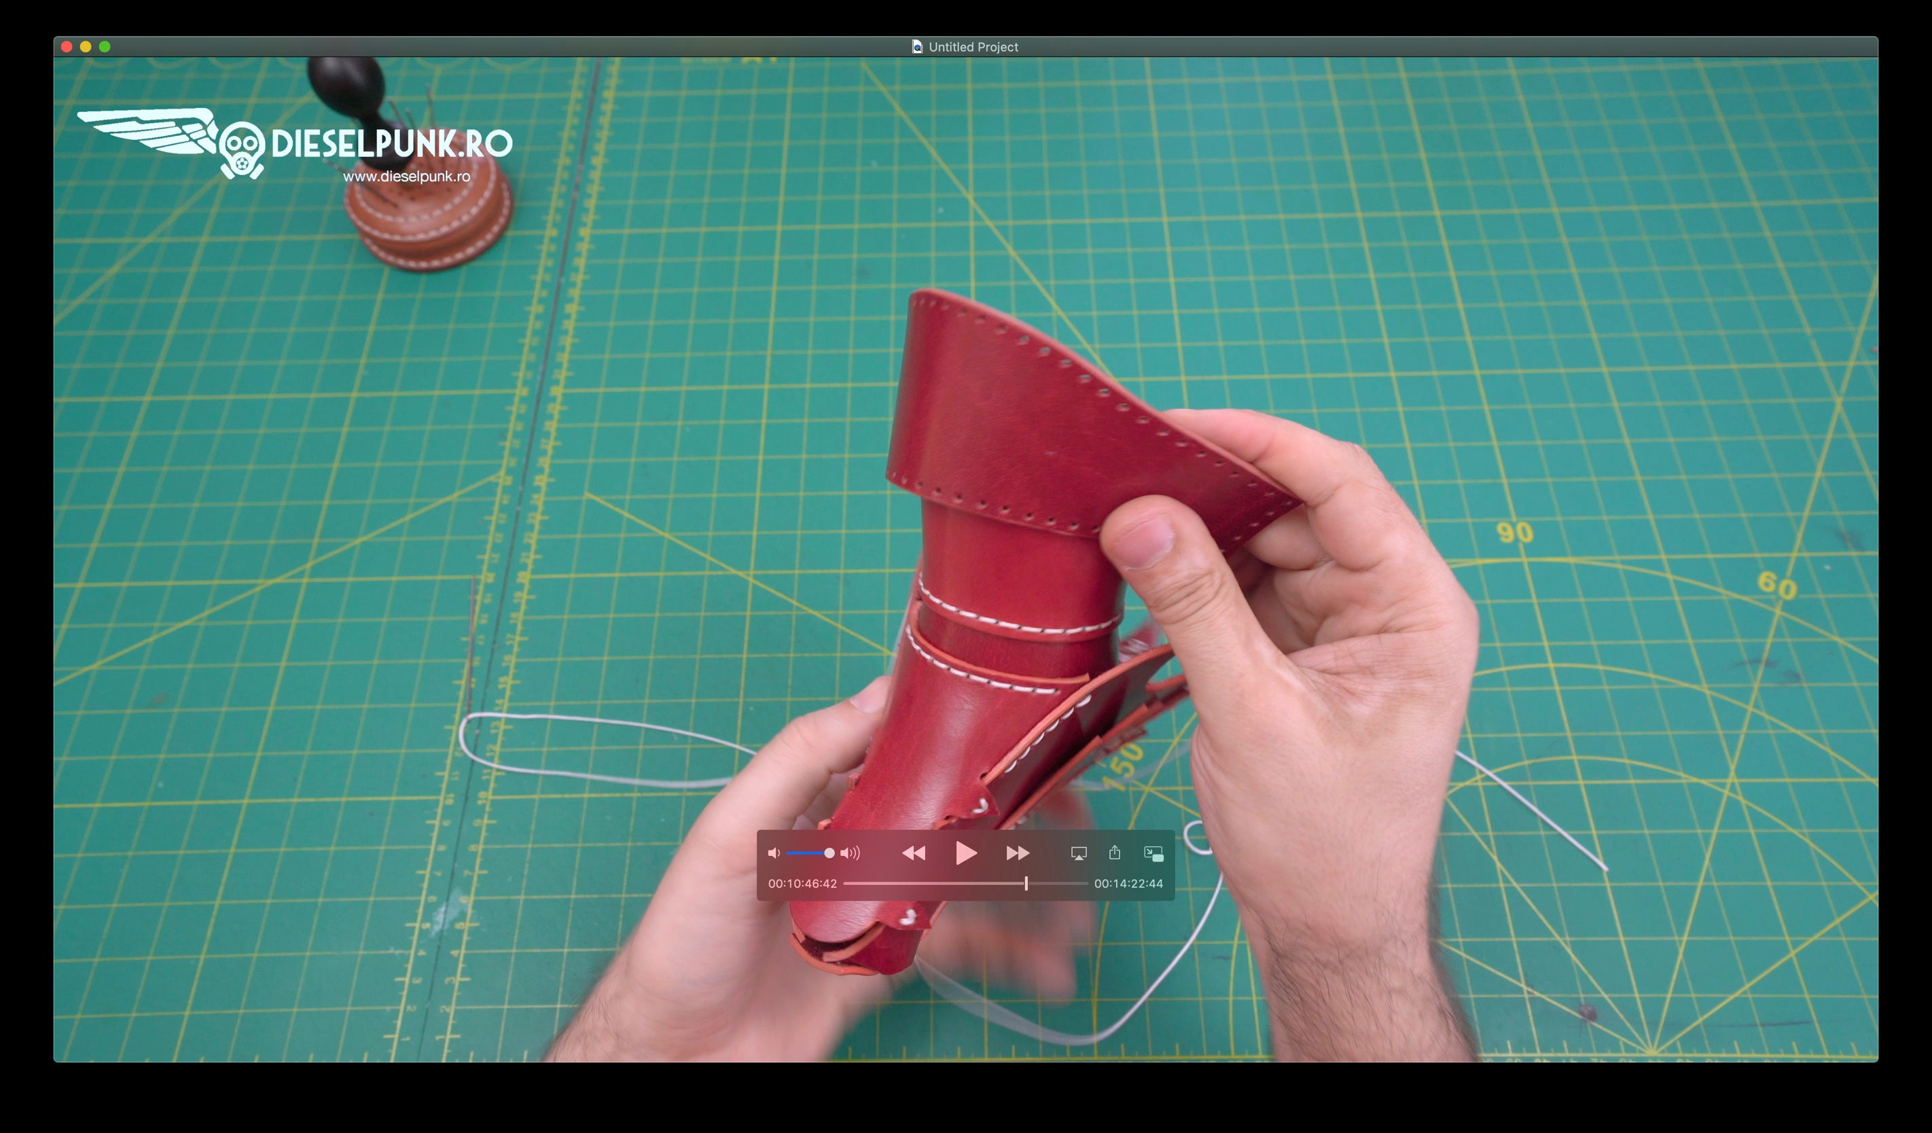Viewport: 1932px width, 1133px height.
Task: Minimize the window with the yellow button
Action: (86, 47)
